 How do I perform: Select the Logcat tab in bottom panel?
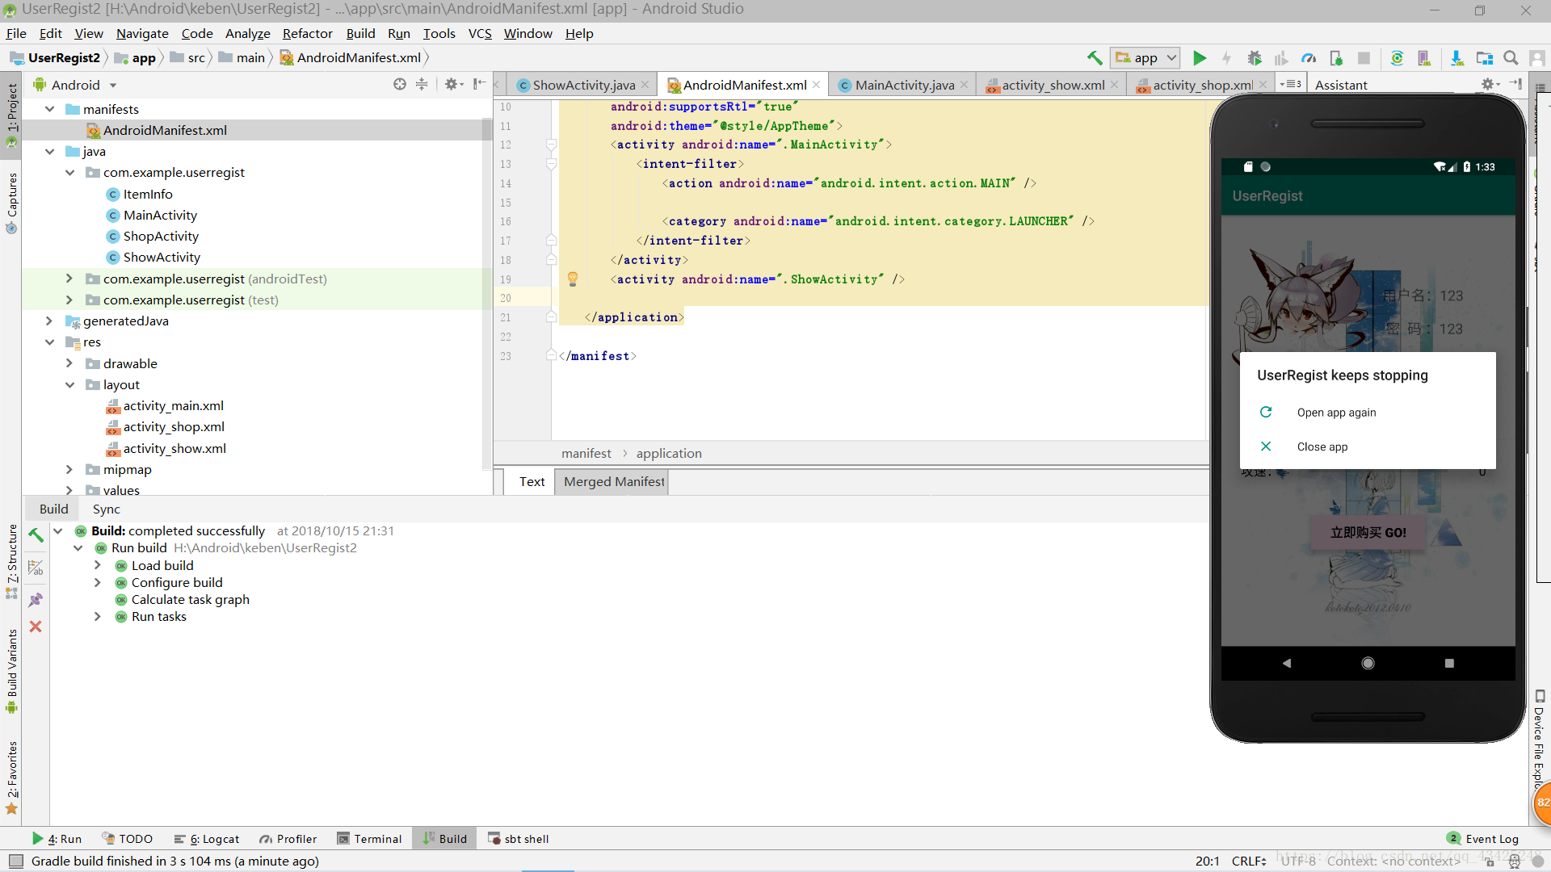(212, 838)
